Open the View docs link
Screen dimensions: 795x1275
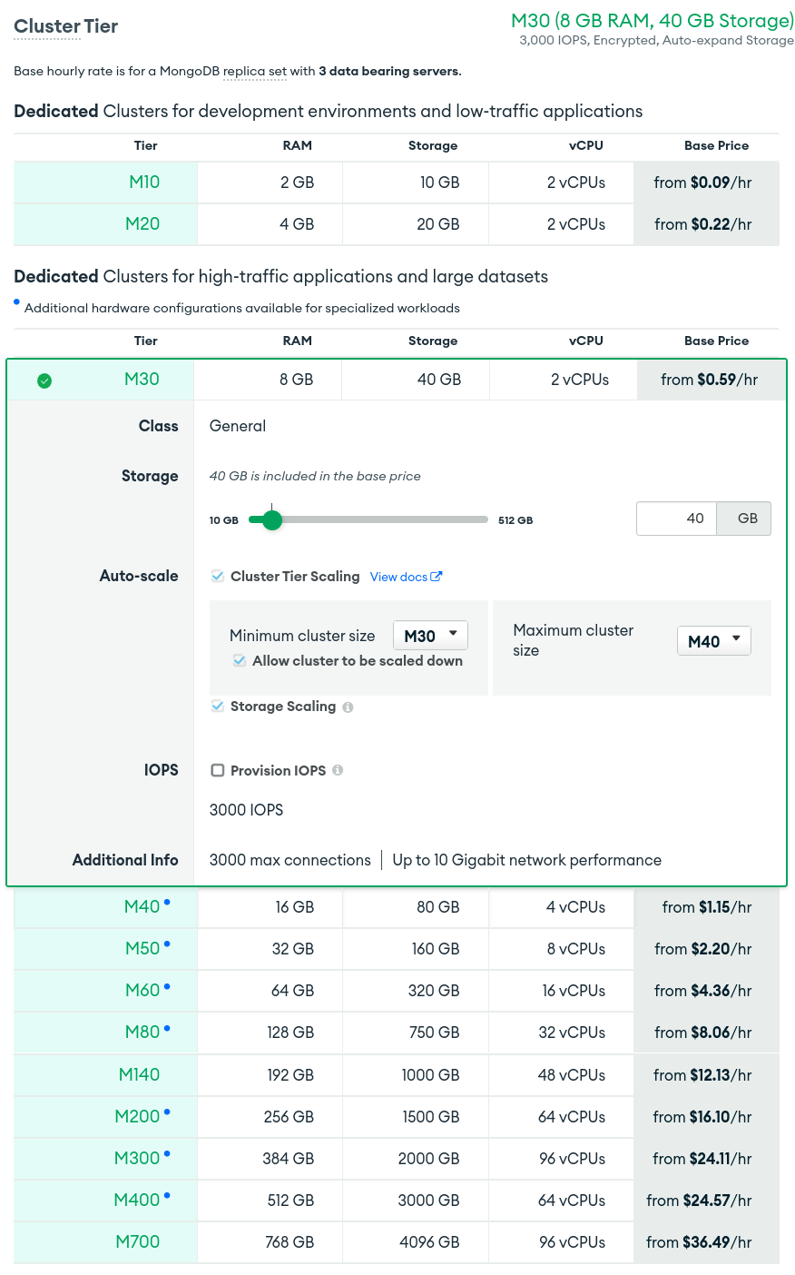tap(398, 577)
